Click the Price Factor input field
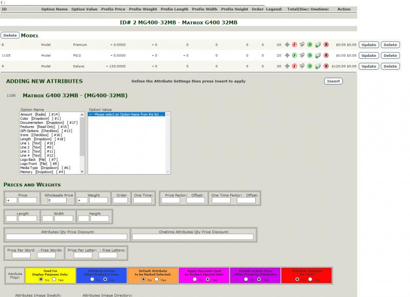410x297 pixels. coord(171,200)
